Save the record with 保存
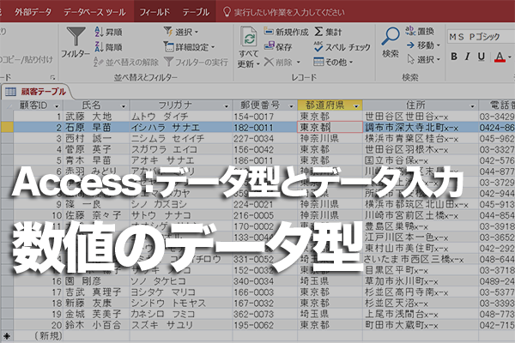 (x=278, y=47)
